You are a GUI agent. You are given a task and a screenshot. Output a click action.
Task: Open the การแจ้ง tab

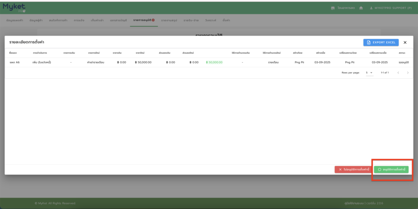click(79, 20)
